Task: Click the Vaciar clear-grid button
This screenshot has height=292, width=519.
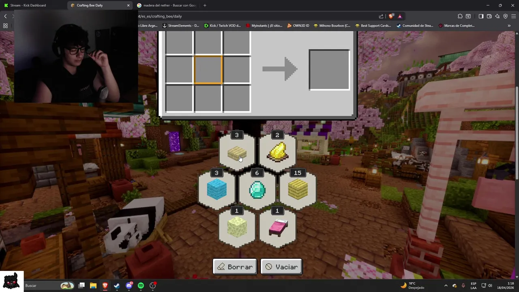Action: (281, 267)
